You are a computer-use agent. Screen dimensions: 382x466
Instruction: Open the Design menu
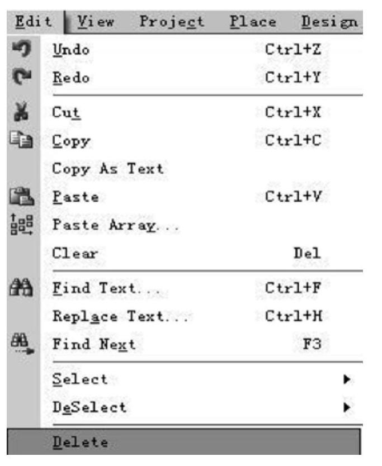329,22
